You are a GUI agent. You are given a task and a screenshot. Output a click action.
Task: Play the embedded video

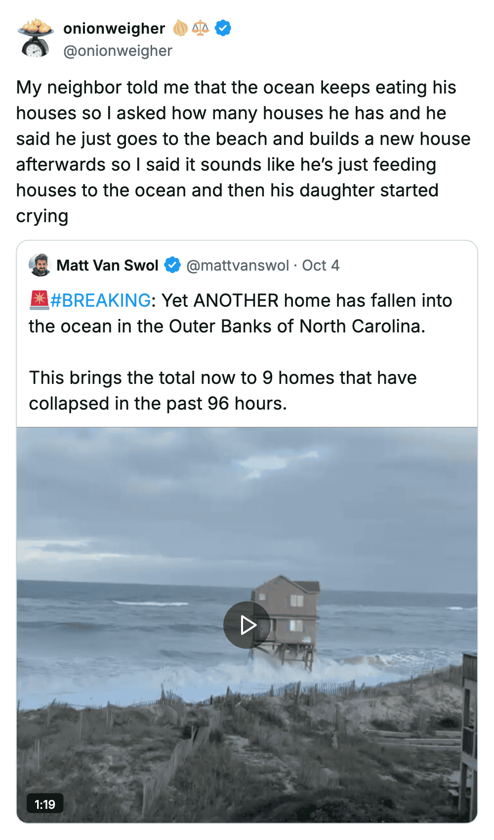(247, 625)
